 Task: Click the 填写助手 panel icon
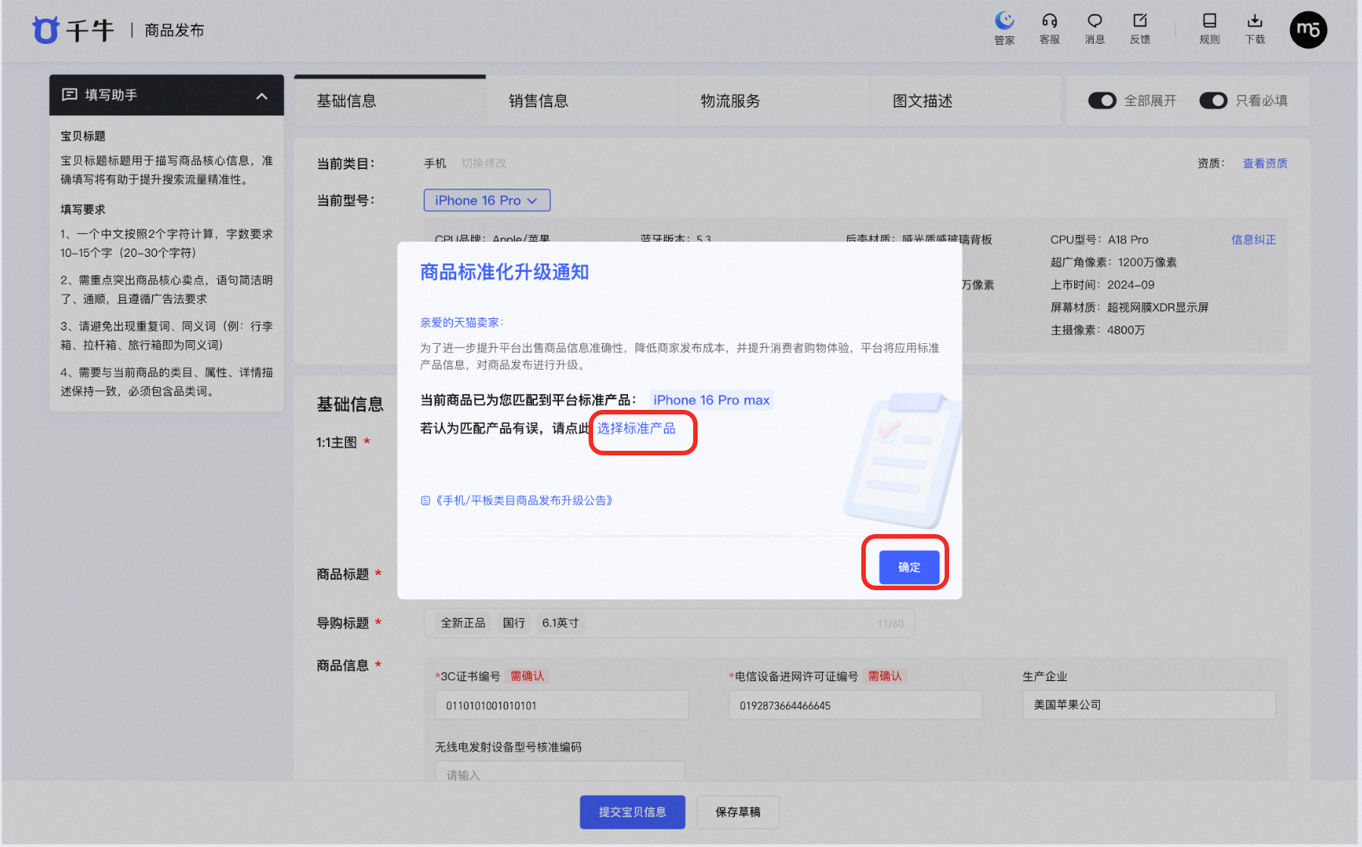(70, 95)
